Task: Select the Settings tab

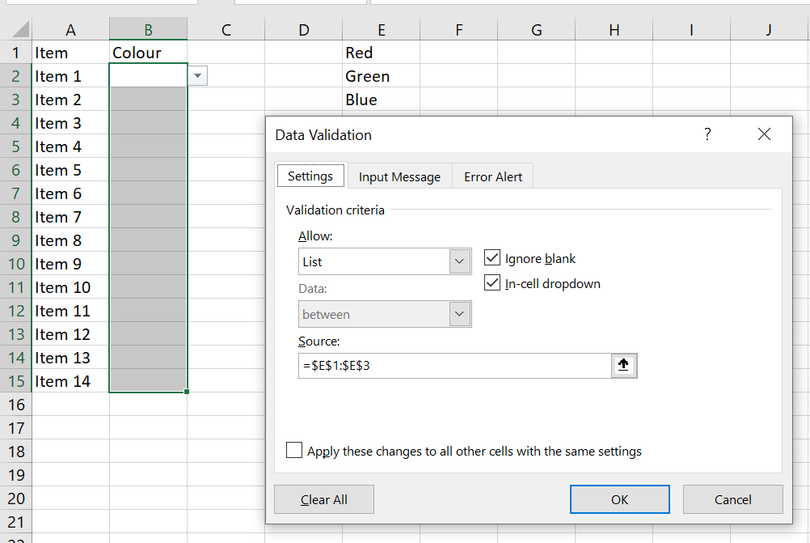Action: 310,176
